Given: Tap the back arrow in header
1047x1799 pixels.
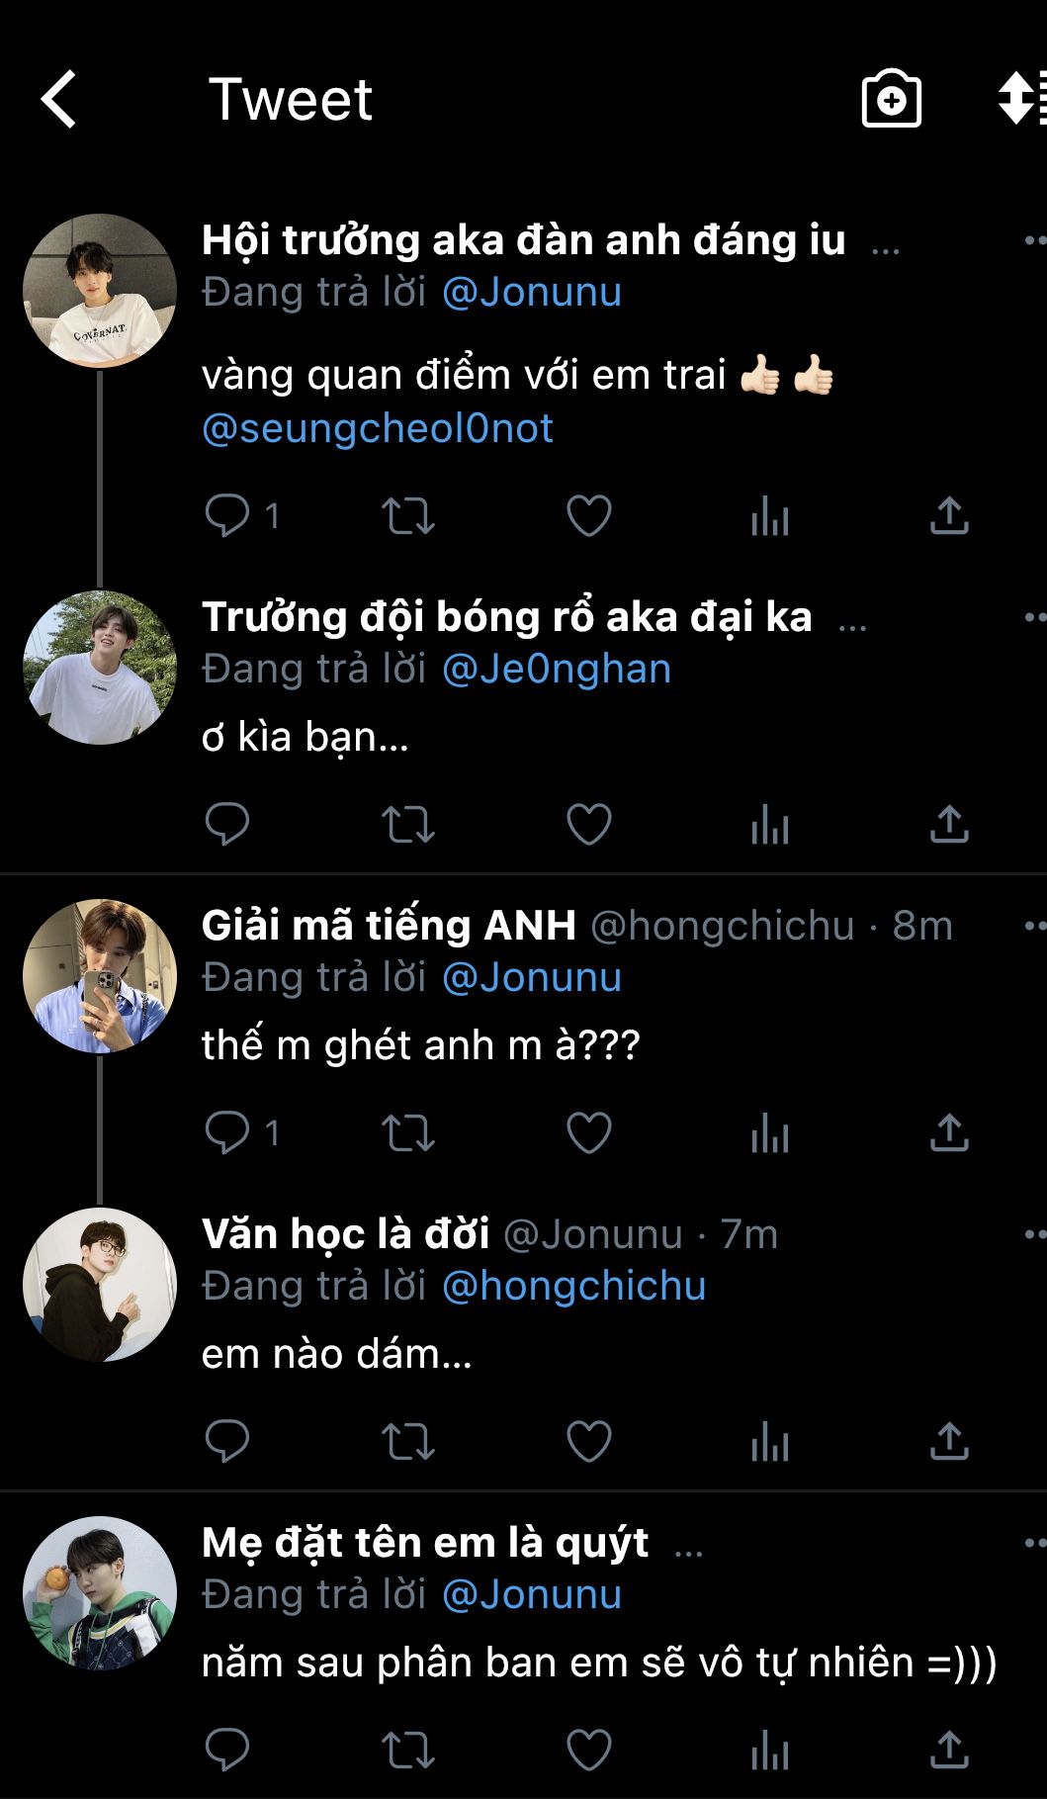Looking at the screenshot, I should click(x=59, y=99).
